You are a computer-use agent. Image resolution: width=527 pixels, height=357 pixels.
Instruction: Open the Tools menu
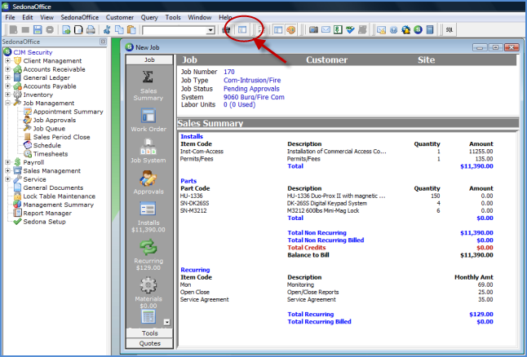(173, 17)
